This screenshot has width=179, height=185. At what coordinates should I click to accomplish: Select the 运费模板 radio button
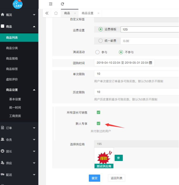point(101,29)
